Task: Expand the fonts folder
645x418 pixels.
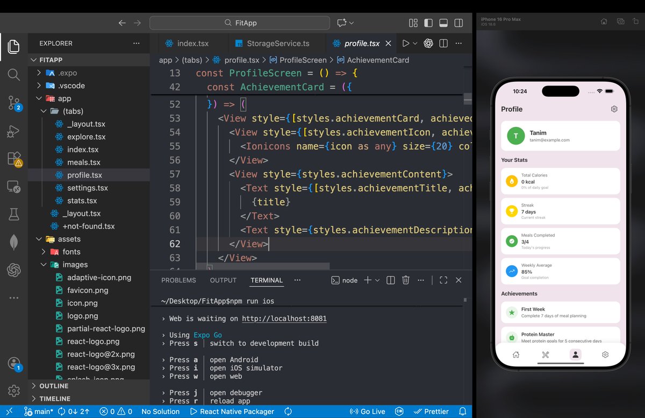Action: coord(89,252)
